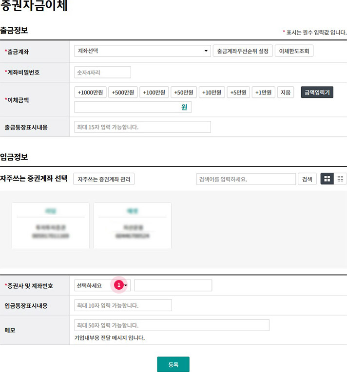This screenshot has width=347, height=372.
Task: Add +10만원 to the amount
Action: [x=212, y=93]
